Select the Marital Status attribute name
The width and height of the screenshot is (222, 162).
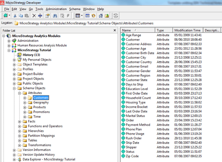135,116
